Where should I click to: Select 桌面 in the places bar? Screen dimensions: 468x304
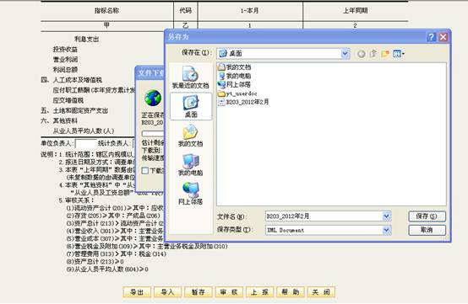191,106
